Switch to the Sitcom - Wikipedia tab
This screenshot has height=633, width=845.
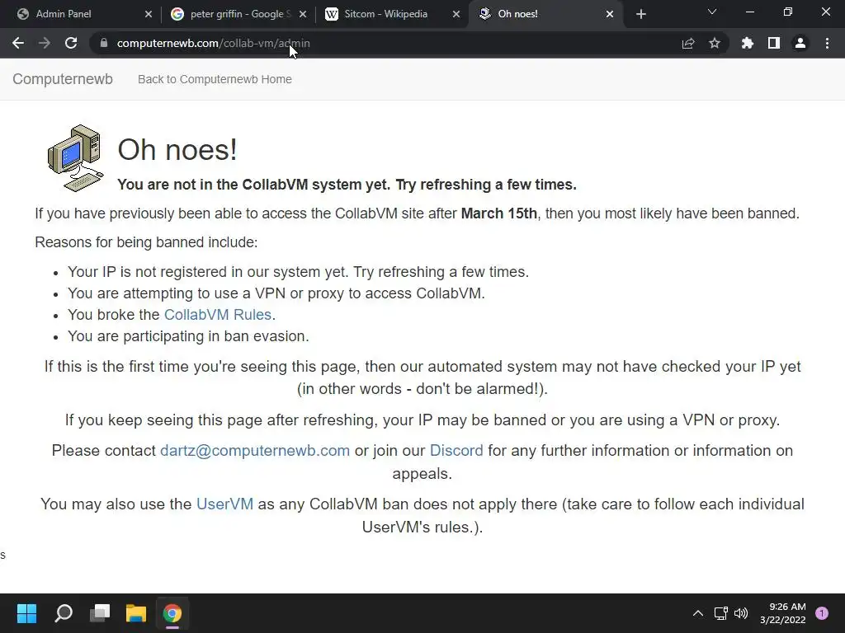click(392, 14)
